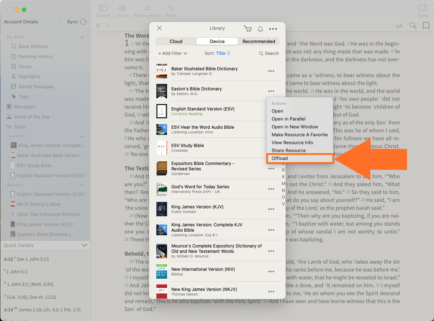
Task: Switch to the Recommended tab
Action: click(x=259, y=41)
